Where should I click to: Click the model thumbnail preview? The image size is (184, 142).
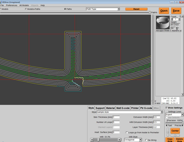click(x=163, y=23)
